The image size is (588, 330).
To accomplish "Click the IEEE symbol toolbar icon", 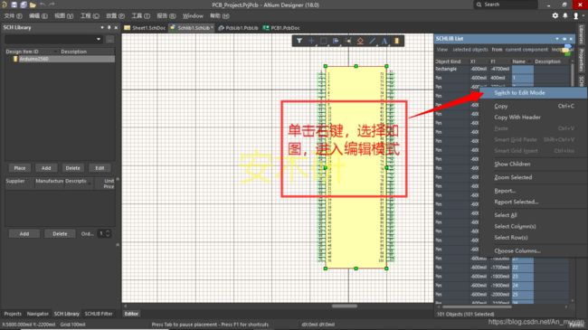I will (x=360, y=41).
